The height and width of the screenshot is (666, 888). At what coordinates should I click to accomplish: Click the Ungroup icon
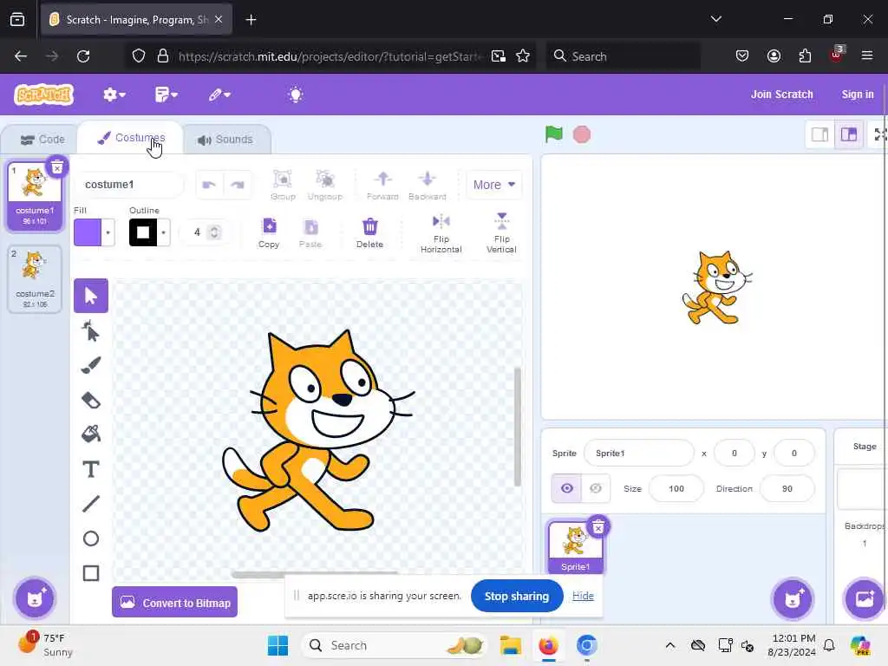[x=325, y=185]
